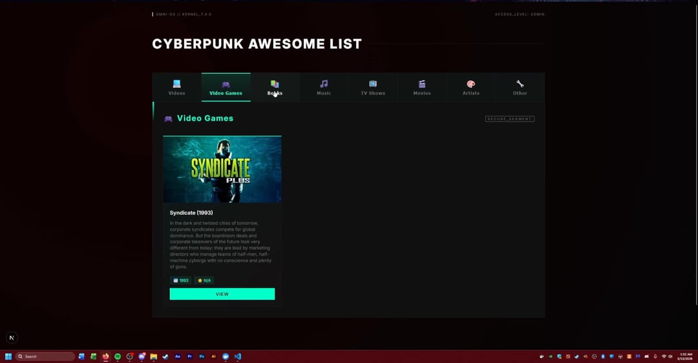Open the Videos category tab
The image size is (698, 363).
[176, 87]
